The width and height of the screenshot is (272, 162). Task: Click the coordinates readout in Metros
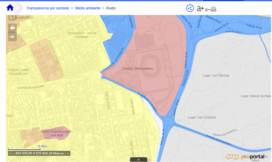coord(39,153)
